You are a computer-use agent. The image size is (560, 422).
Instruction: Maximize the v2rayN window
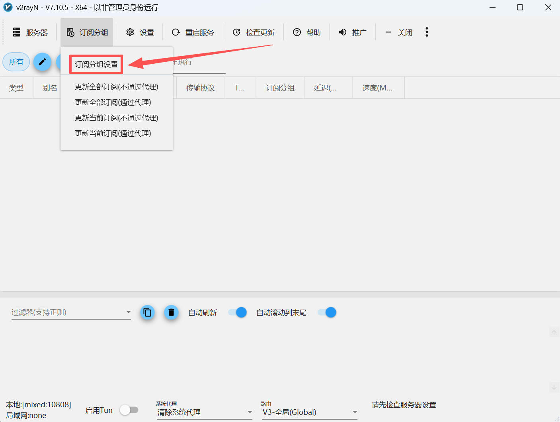click(x=520, y=8)
